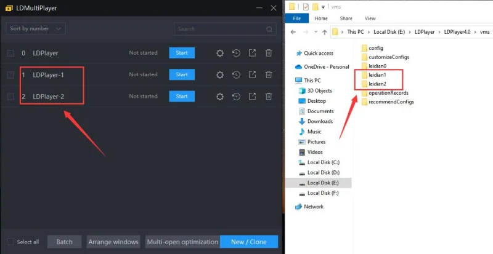Open Music in navigation pane
Image resolution: width=493 pixels, height=254 pixels.
point(310,132)
